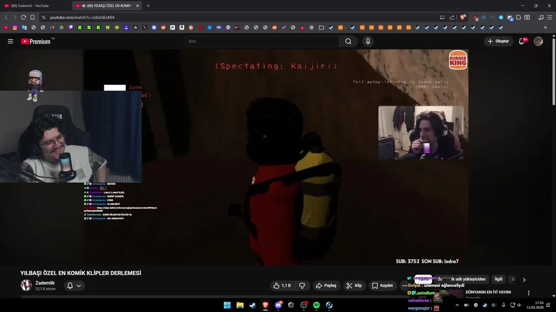
Task: View site information icon beside URL
Action: 43,17
